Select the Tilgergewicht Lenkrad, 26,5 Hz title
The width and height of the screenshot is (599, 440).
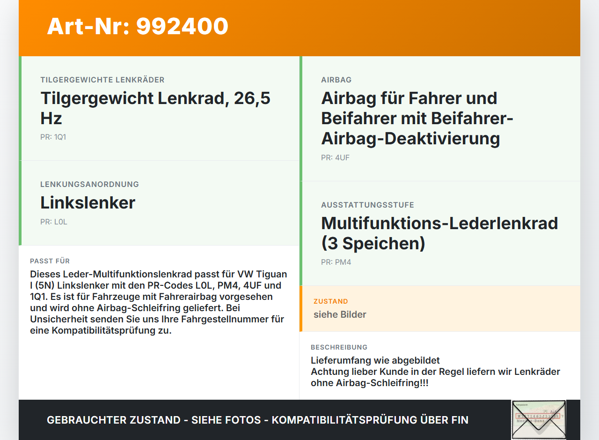[x=155, y=108]
